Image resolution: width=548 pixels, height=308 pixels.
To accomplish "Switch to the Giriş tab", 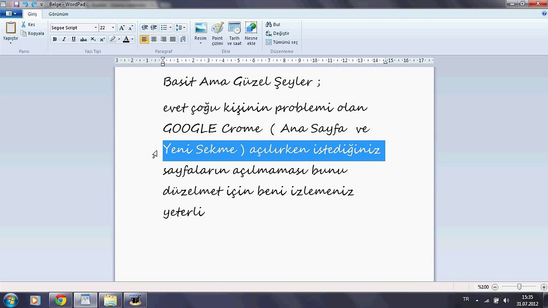I will 33,14.
